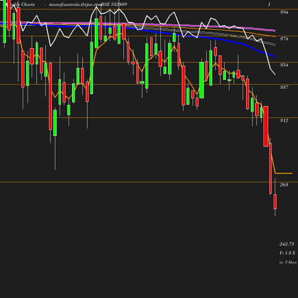Click the 374 price axis label
298x298 pixels.
(284, 39)
